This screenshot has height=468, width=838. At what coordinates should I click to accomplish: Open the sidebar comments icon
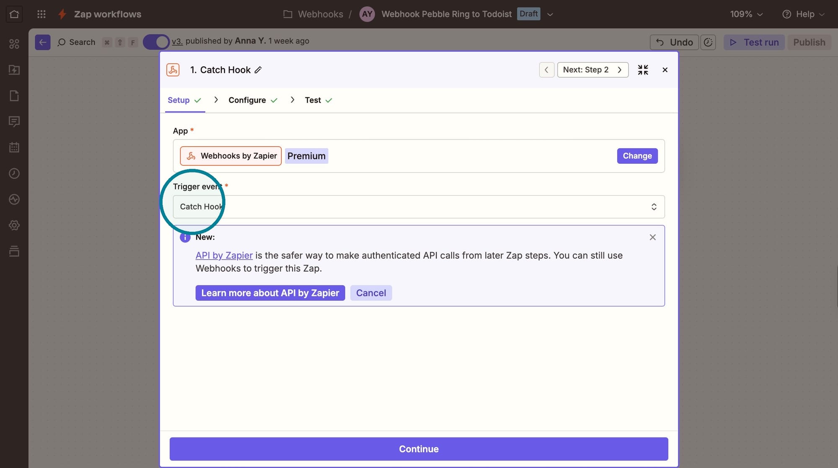[x=14, y=122]
